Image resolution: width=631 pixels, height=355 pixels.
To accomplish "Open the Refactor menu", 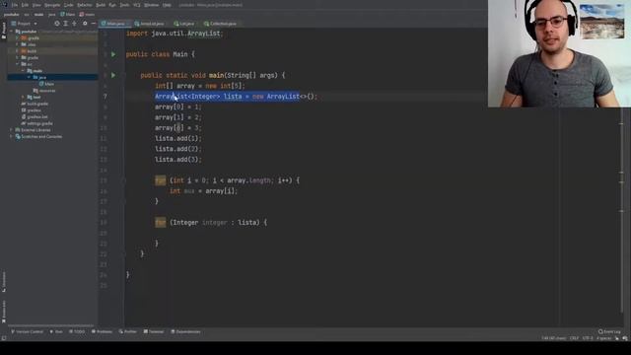I will (x=85, y=5).
